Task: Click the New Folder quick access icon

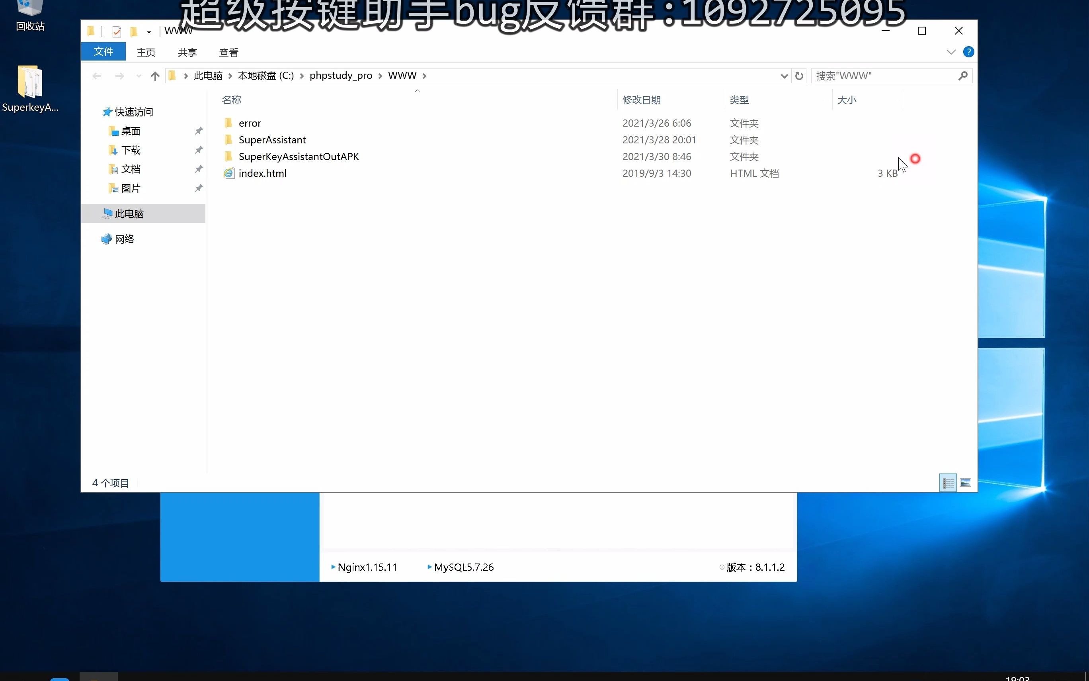Action: click(134, 31)
